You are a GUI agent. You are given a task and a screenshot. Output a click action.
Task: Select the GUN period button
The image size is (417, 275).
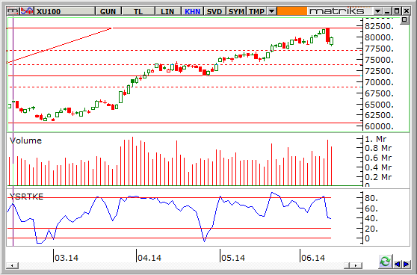108,11
